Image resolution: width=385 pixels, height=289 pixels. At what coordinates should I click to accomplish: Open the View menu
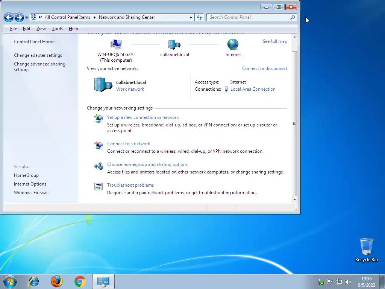[41, 29]
